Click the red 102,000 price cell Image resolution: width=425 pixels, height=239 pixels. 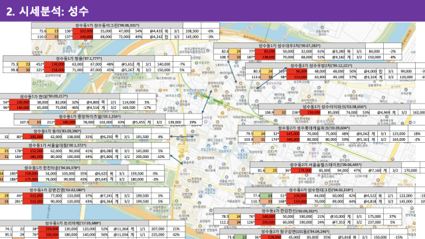83,31
